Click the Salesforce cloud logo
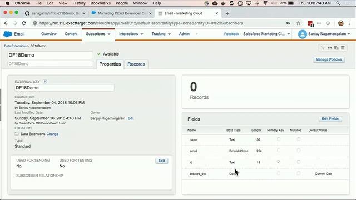This screenshot has height=200, width=356. tap(8, 34)
